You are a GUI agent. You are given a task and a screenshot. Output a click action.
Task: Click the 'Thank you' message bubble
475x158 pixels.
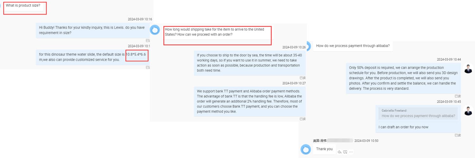pyautogui.click(x=324, y=149)
